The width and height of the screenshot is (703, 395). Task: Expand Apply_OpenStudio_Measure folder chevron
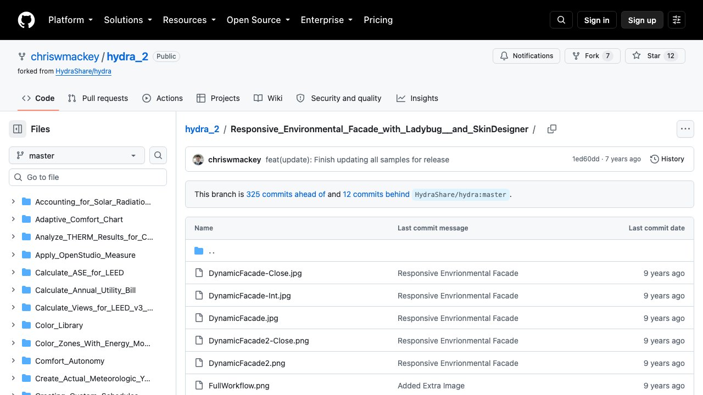[x=13, y=255]
